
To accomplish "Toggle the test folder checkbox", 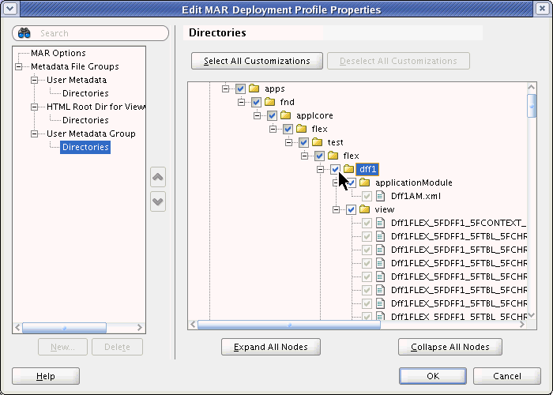I will [x=303, y=142].
